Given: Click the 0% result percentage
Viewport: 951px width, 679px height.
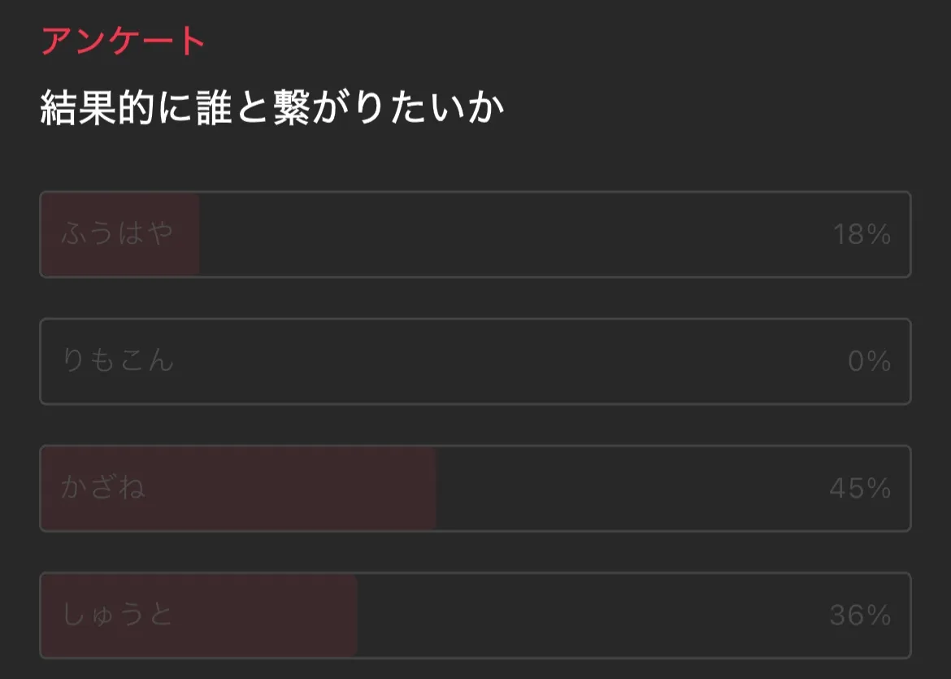Looking at the screenshot, I should (x=869, y=361).
